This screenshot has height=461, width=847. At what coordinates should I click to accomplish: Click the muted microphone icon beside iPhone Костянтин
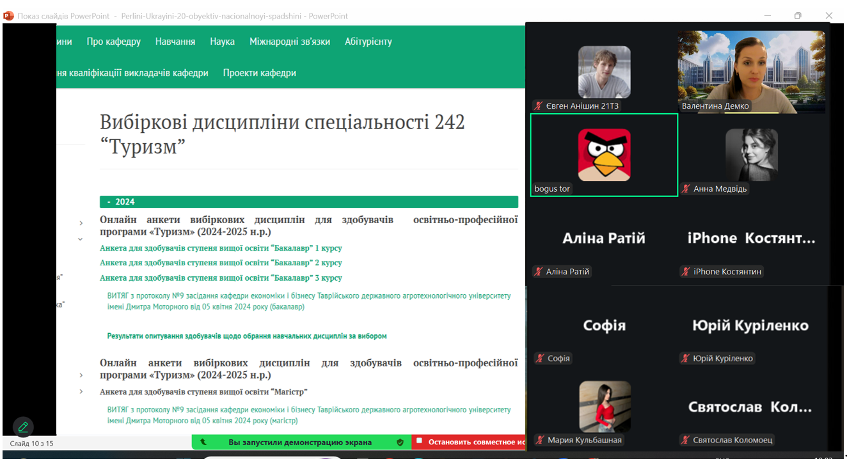tap(686, 272)
